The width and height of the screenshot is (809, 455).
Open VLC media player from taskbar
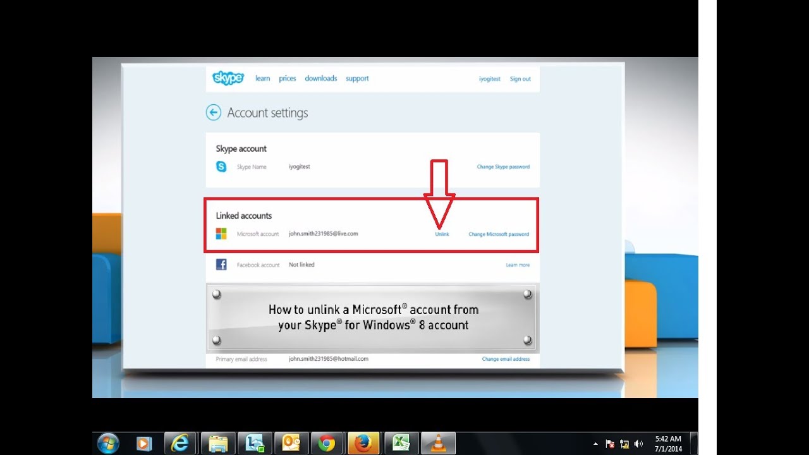(438, 444)
